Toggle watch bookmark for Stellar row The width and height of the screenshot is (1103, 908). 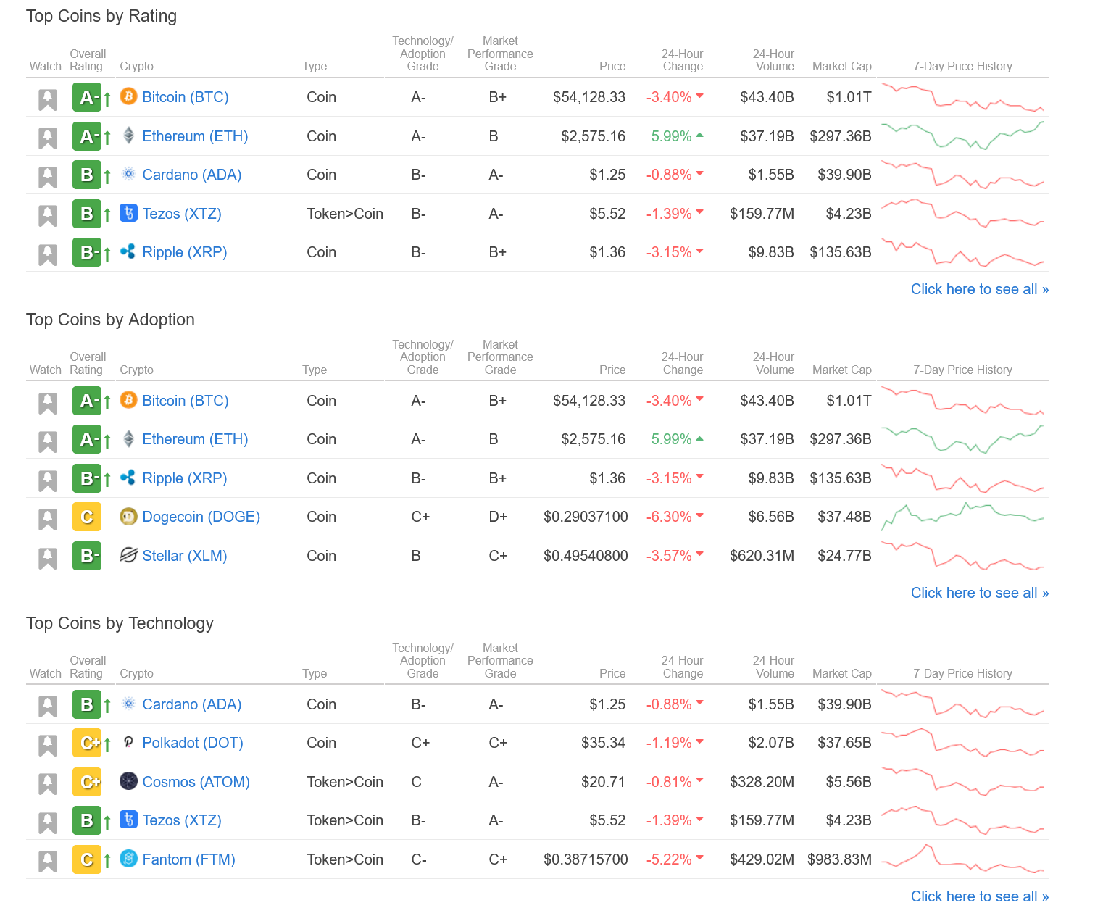[x=48, y=558]
